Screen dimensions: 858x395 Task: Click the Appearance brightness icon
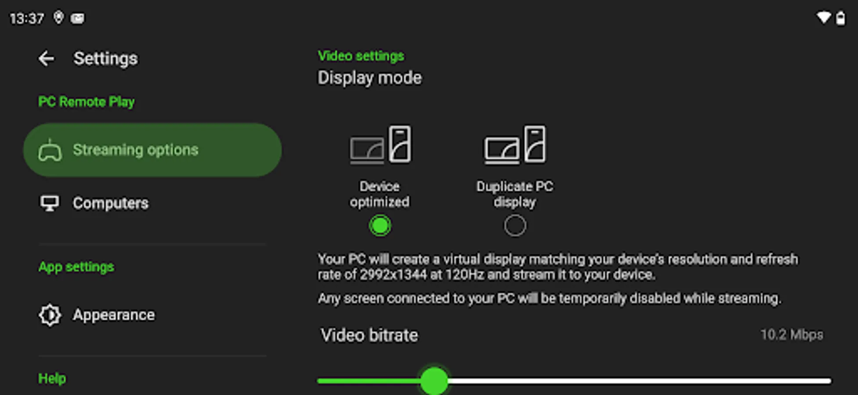tap(50, 315)
